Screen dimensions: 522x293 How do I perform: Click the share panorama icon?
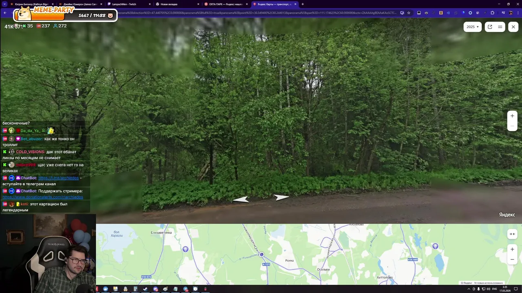click(x=490, y=27)
